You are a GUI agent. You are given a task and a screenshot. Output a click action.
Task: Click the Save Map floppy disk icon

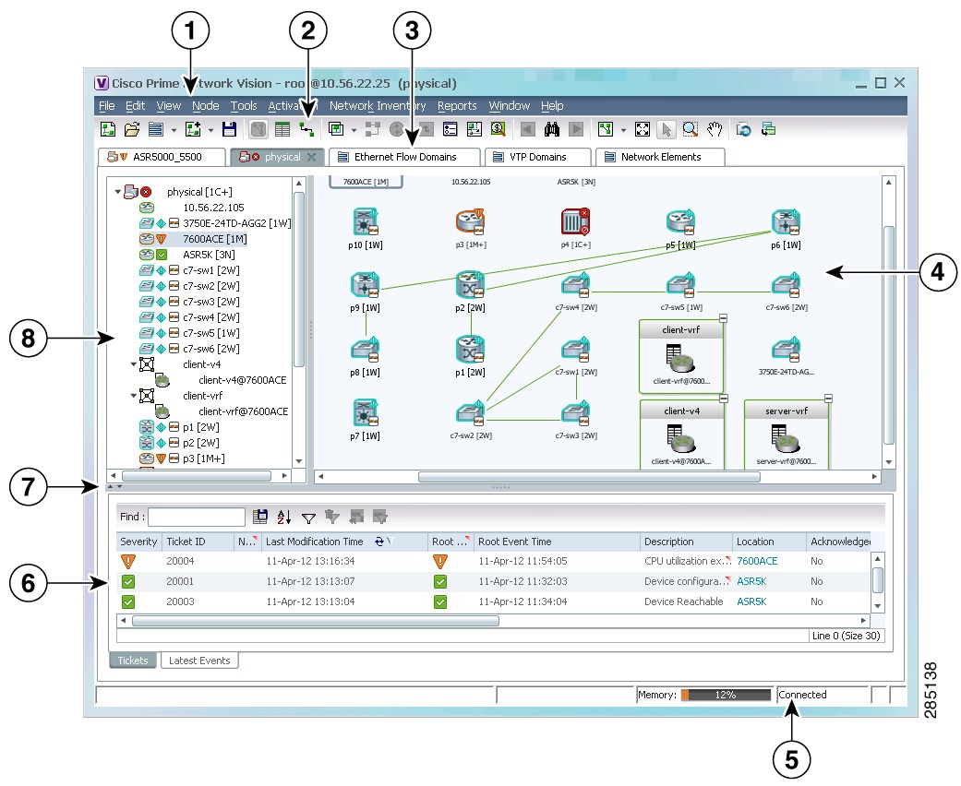pos(229,129)
